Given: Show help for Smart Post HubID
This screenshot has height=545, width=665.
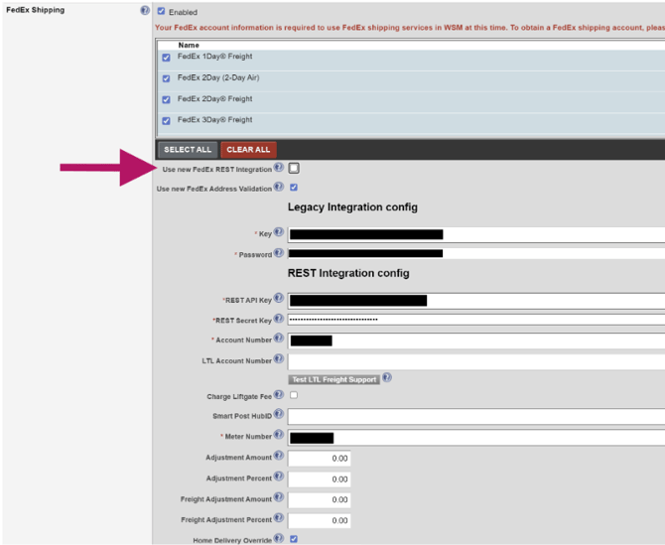Looking at the screenshot, I should [x=278, y=414].
